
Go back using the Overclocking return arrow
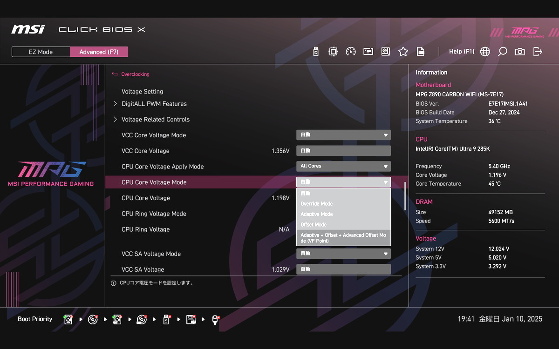115,74
